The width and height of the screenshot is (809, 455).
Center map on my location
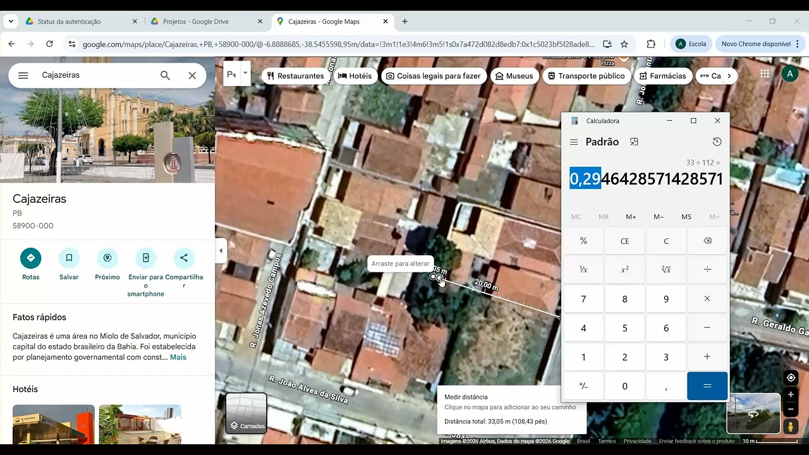click(x=791, y=378)
